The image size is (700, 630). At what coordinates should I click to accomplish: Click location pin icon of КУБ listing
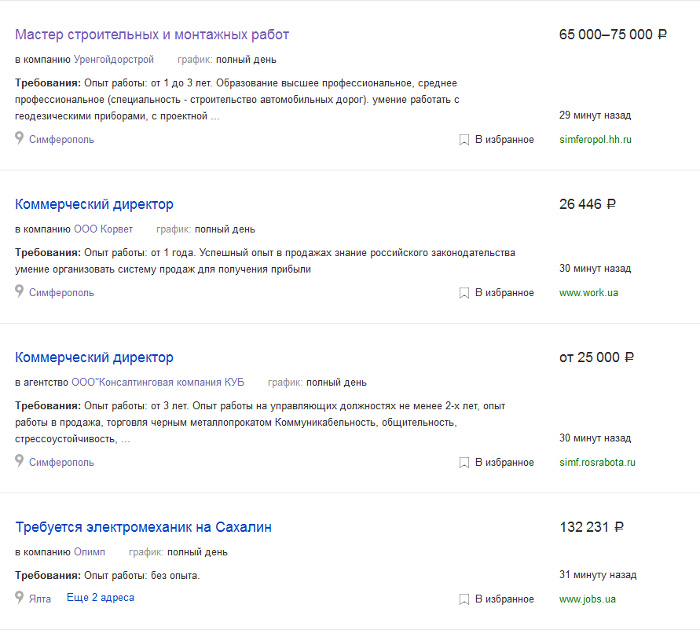[19, 460]
